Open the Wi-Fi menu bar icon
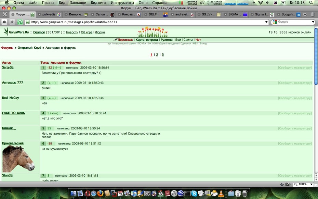Image resolution: width=318 pixels, height=199 pixels. 261,3
